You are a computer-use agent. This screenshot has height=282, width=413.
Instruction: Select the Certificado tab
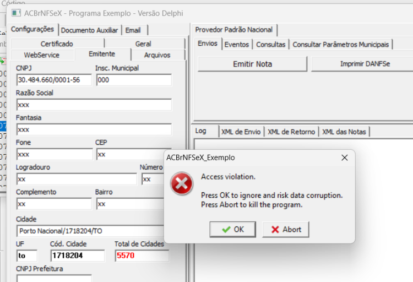point(57,44)
